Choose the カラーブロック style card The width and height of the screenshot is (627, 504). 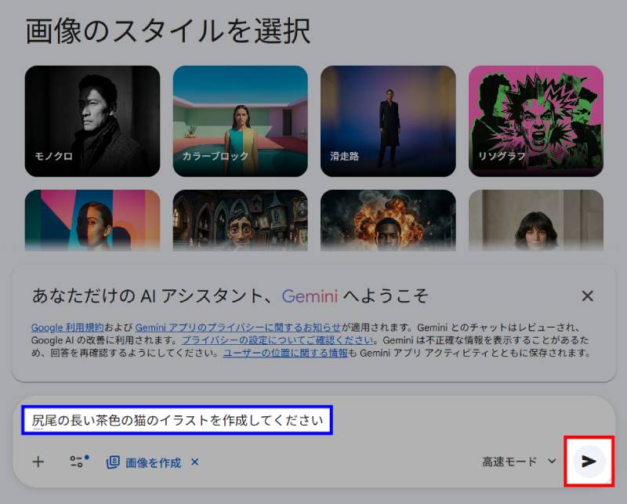(240, 121)
